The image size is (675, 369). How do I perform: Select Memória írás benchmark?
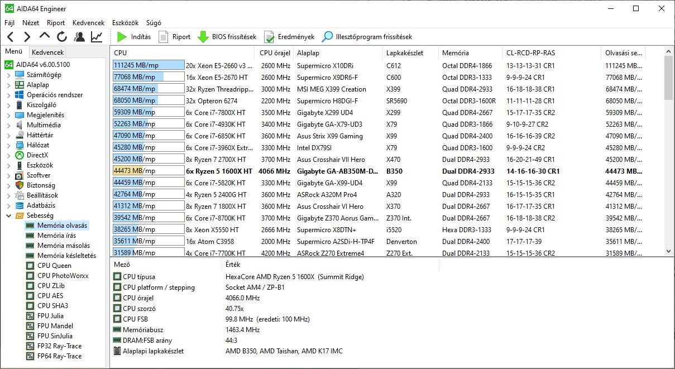click(56, 235)
